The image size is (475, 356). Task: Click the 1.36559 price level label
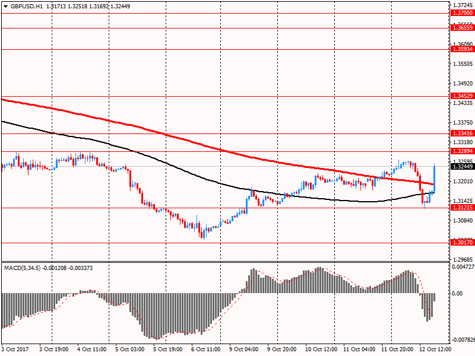pyautogui.click(x=463, y=28)
